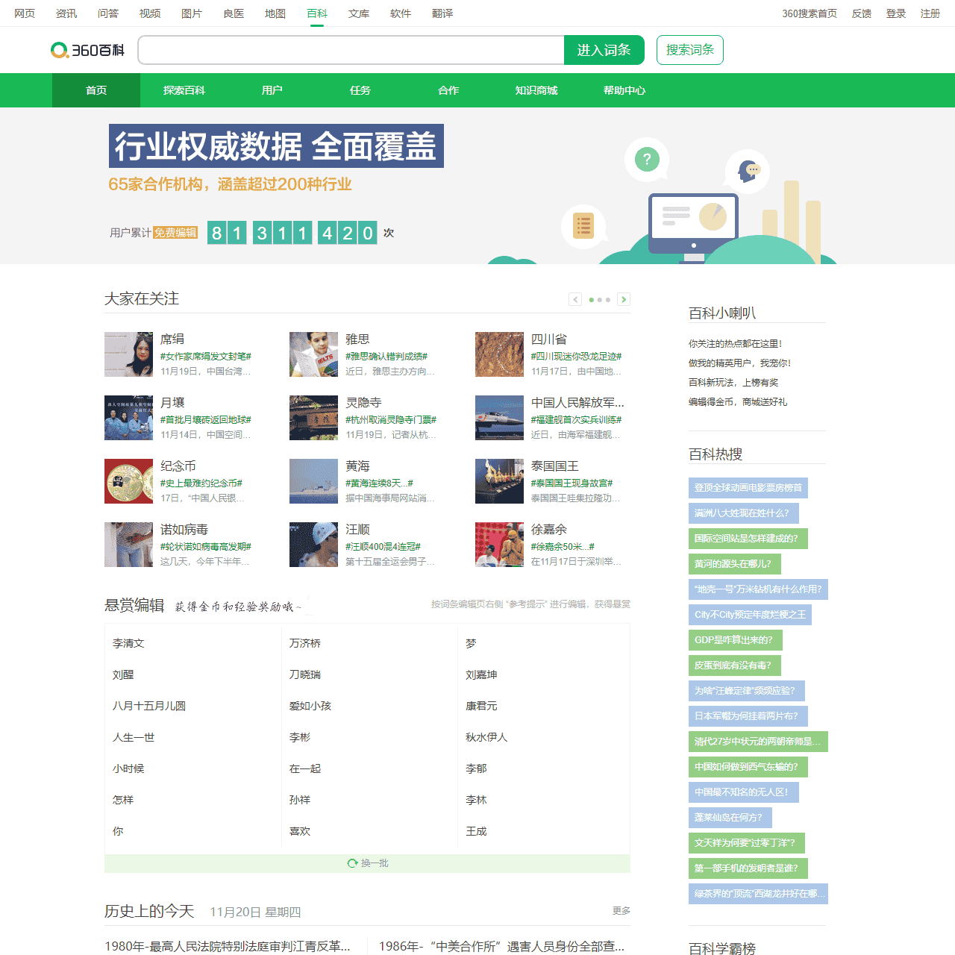Click the encyclopedia search input field
The width and height of the screenshot is (955, 955).
(351, 50)
